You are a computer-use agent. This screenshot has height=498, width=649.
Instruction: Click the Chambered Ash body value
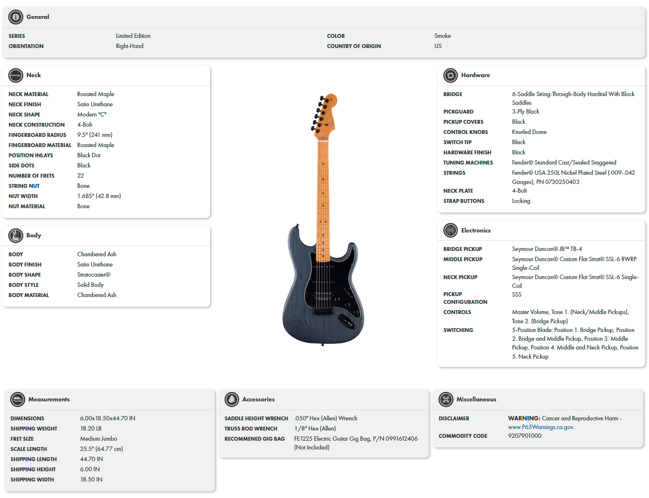97,254
